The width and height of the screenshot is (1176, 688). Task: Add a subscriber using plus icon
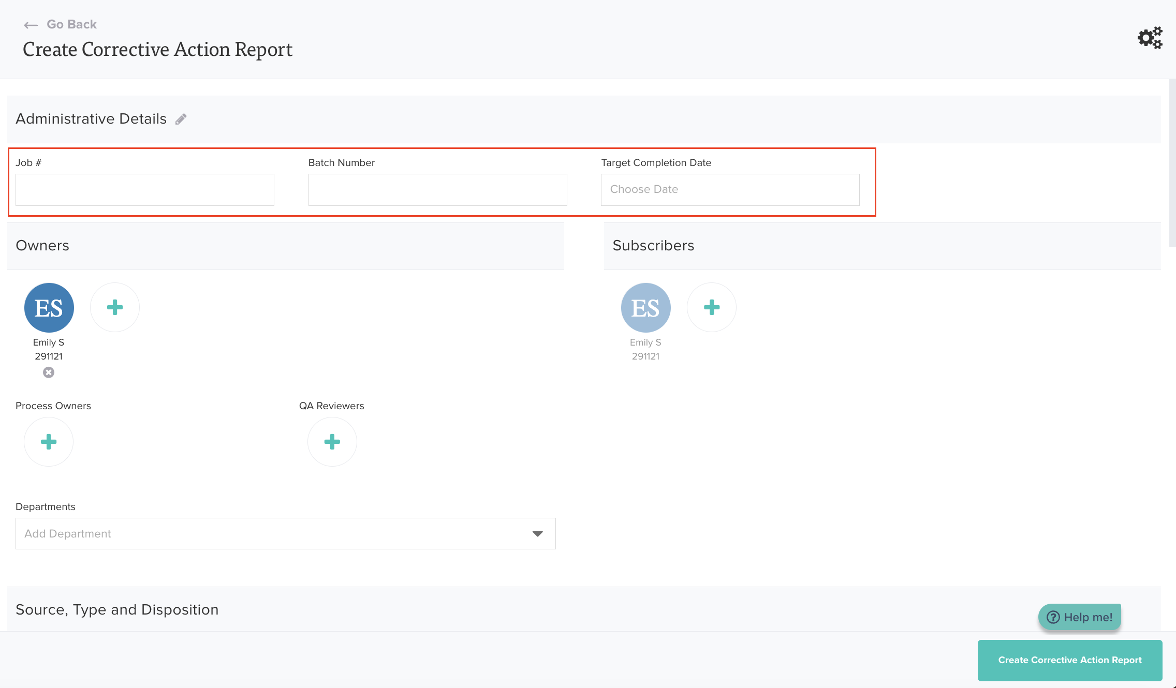pyautogui.click(x=711, y=307)
